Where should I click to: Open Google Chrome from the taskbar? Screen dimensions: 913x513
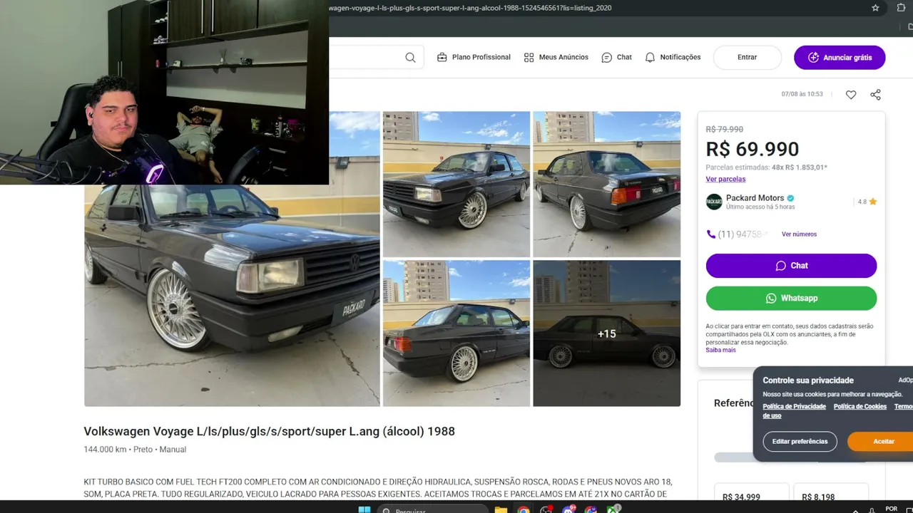coord(524,509)
